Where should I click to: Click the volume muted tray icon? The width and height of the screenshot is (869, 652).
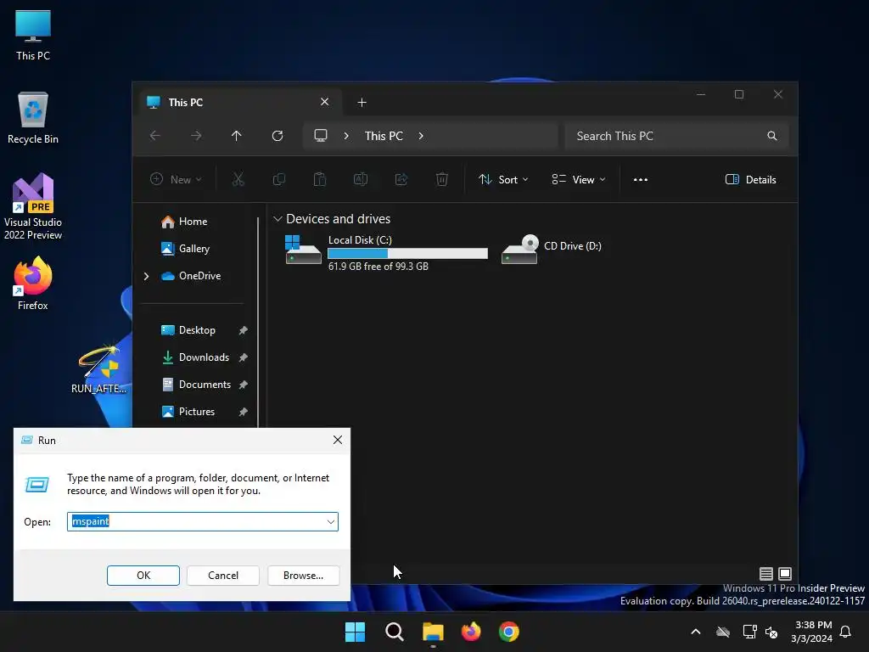(x=771, y=632)
